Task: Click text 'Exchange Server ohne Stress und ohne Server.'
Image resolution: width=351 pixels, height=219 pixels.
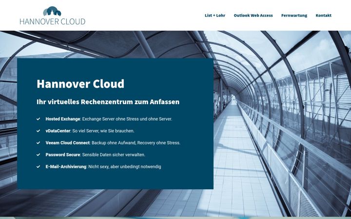Action: pos(127,119)
